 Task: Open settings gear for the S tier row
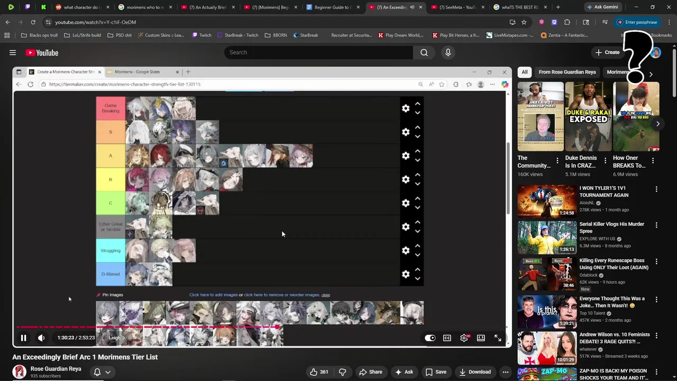[406, 132]
